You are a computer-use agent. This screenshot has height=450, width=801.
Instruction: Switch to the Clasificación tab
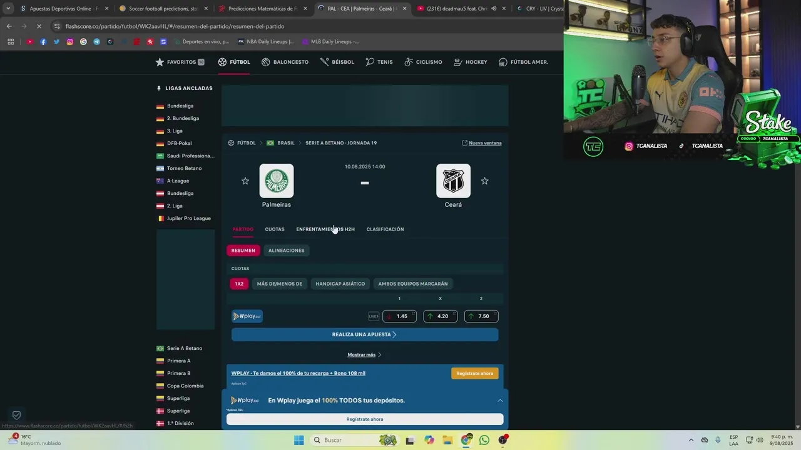point(385,229)
